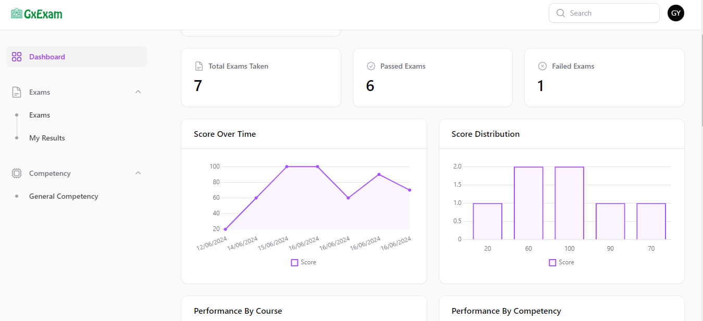Image resolution: width=703 pixels, height=321 pixels.
Task: Click the Passed Exams checkmark icon
Action: click(371, 66)
